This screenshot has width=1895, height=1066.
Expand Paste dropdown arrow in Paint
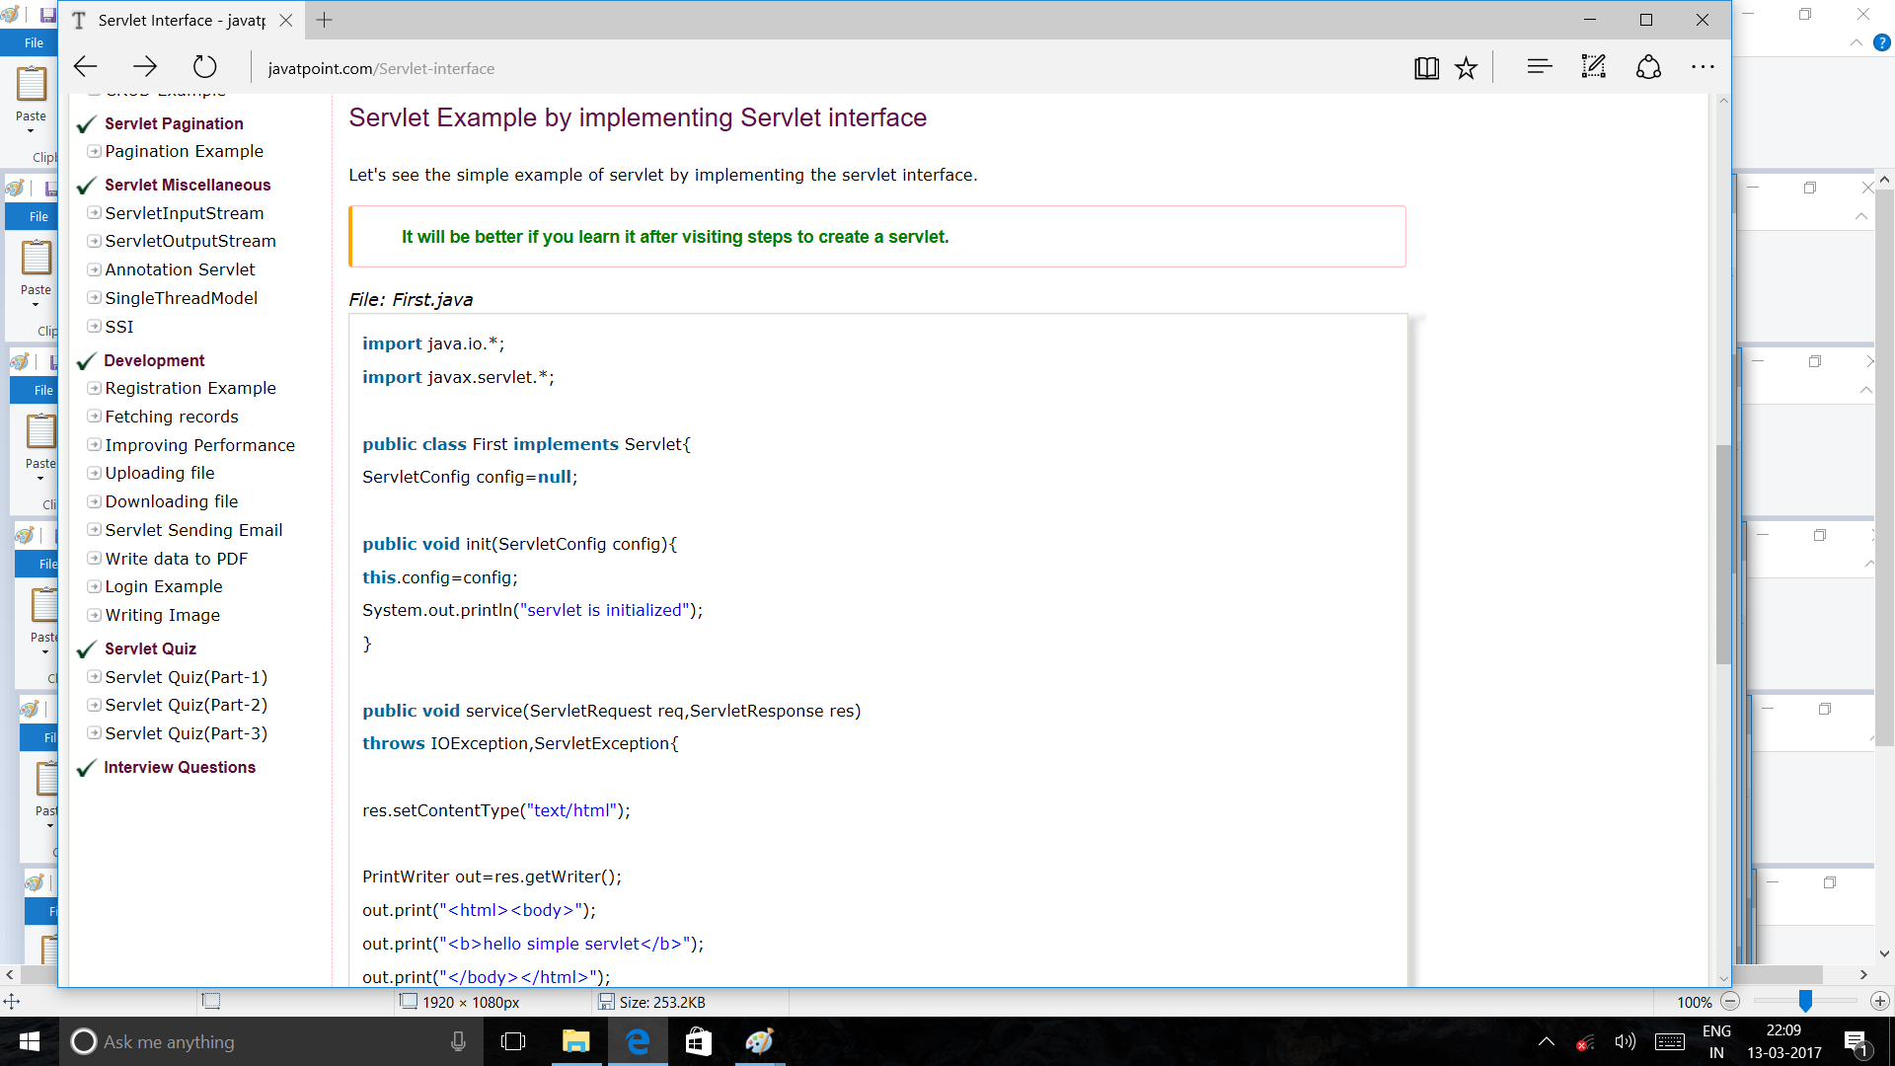point(31,131)
